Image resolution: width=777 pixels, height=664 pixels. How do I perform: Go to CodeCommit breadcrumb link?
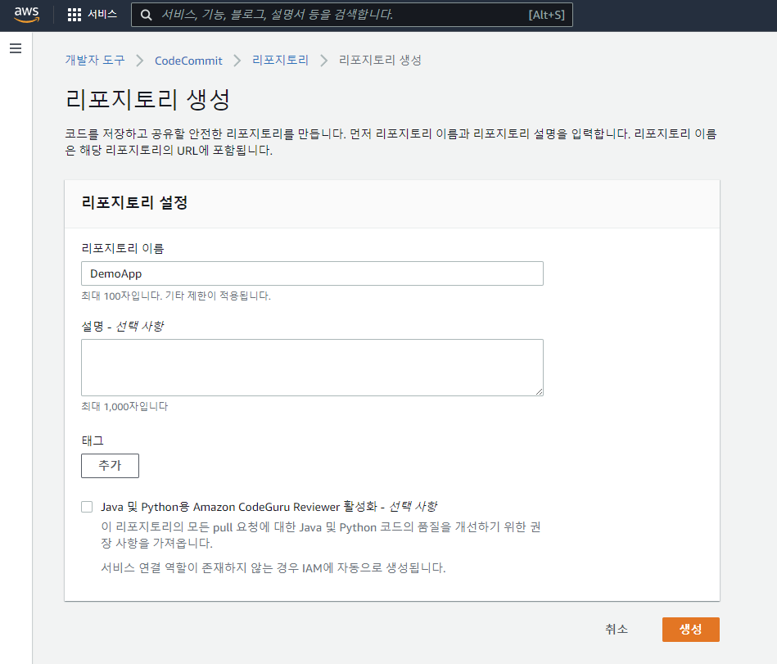188,61
